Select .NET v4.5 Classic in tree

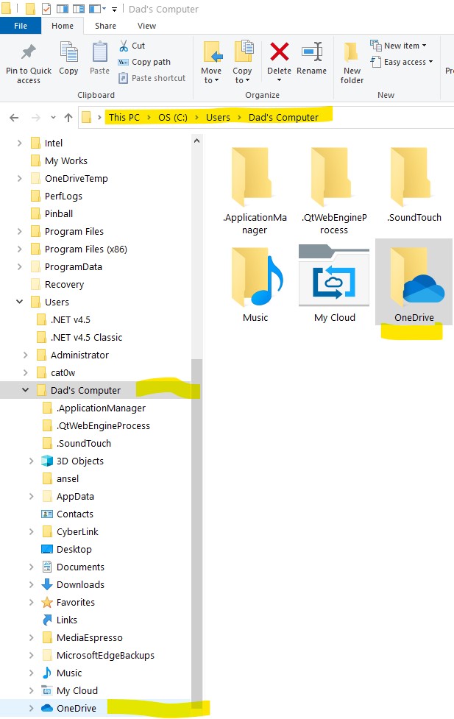pyautogui.click(x=86, y=338)
